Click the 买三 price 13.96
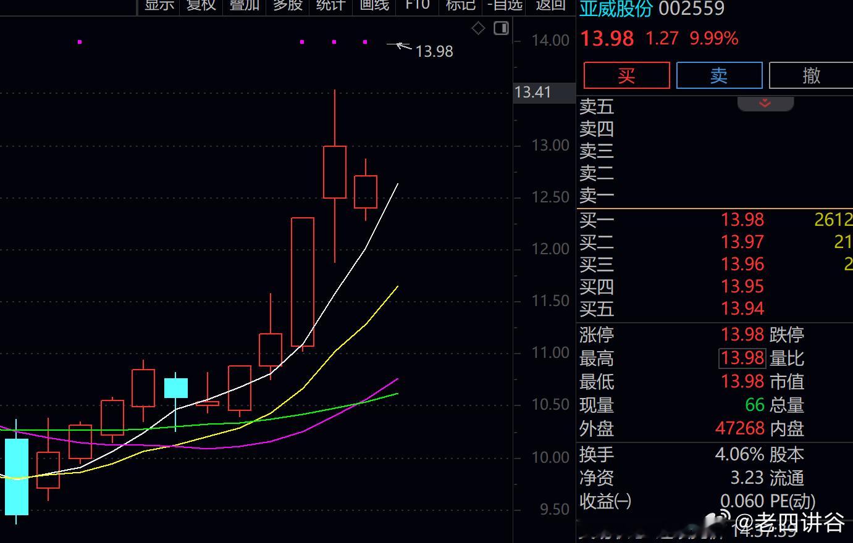853x543 pixels. (x=742, y=264)
